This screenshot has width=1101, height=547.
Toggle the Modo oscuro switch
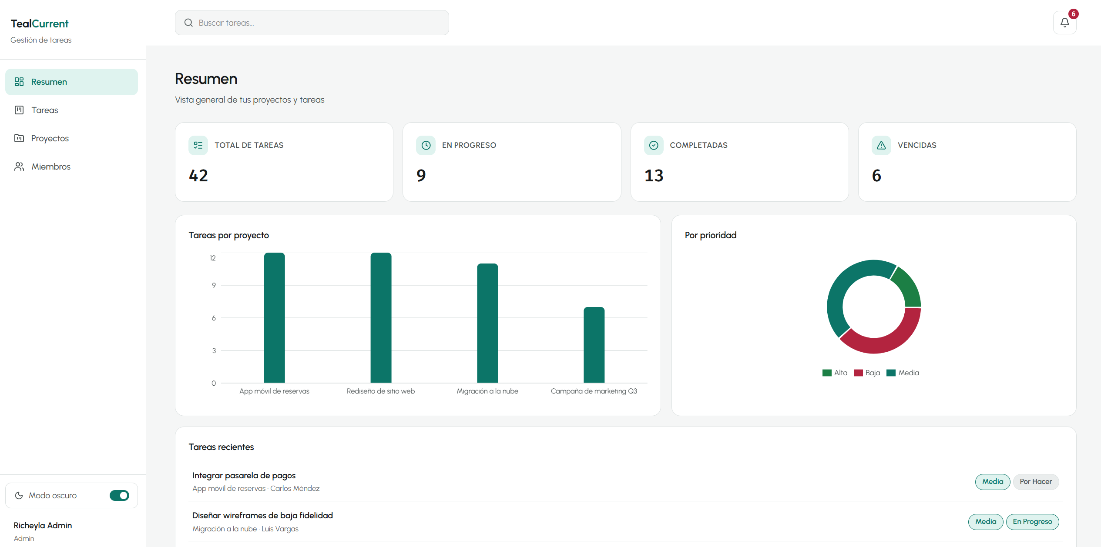coord(119,495)
